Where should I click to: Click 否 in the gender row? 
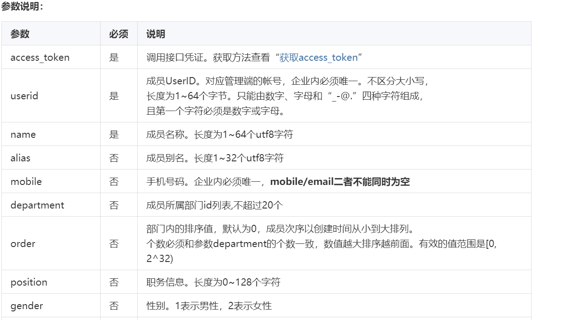coord(114,306)
